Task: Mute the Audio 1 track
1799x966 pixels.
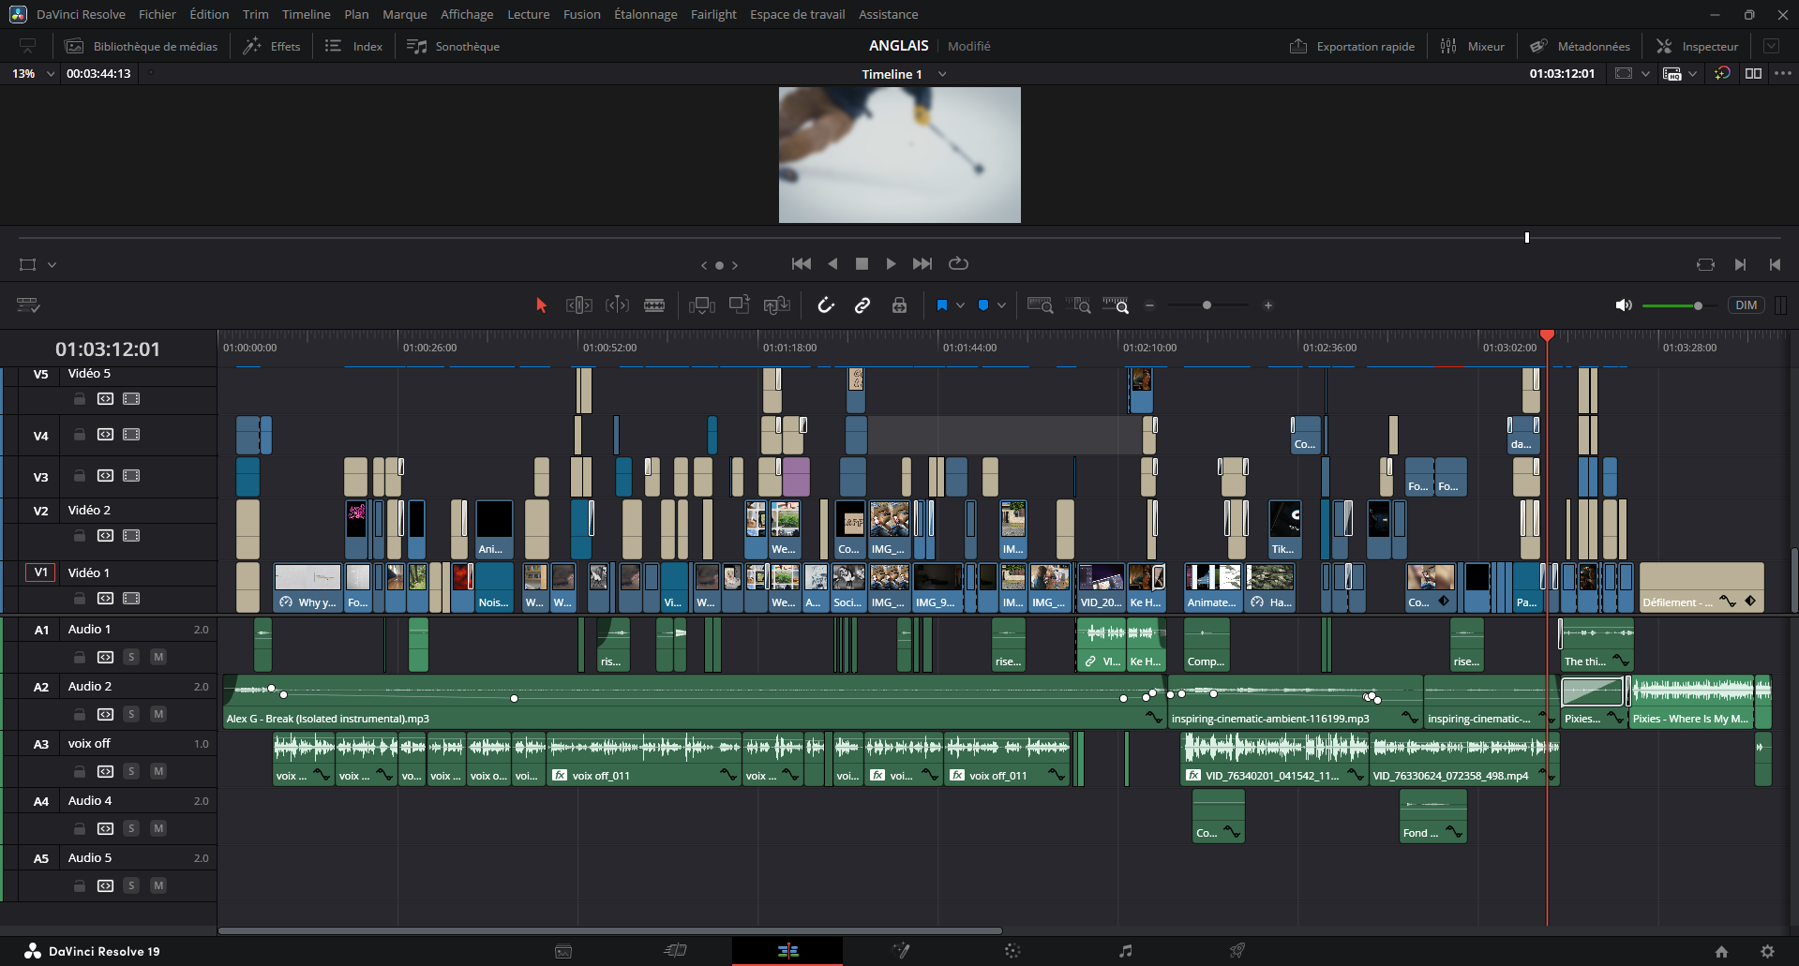Action: [x=158, y=657]
